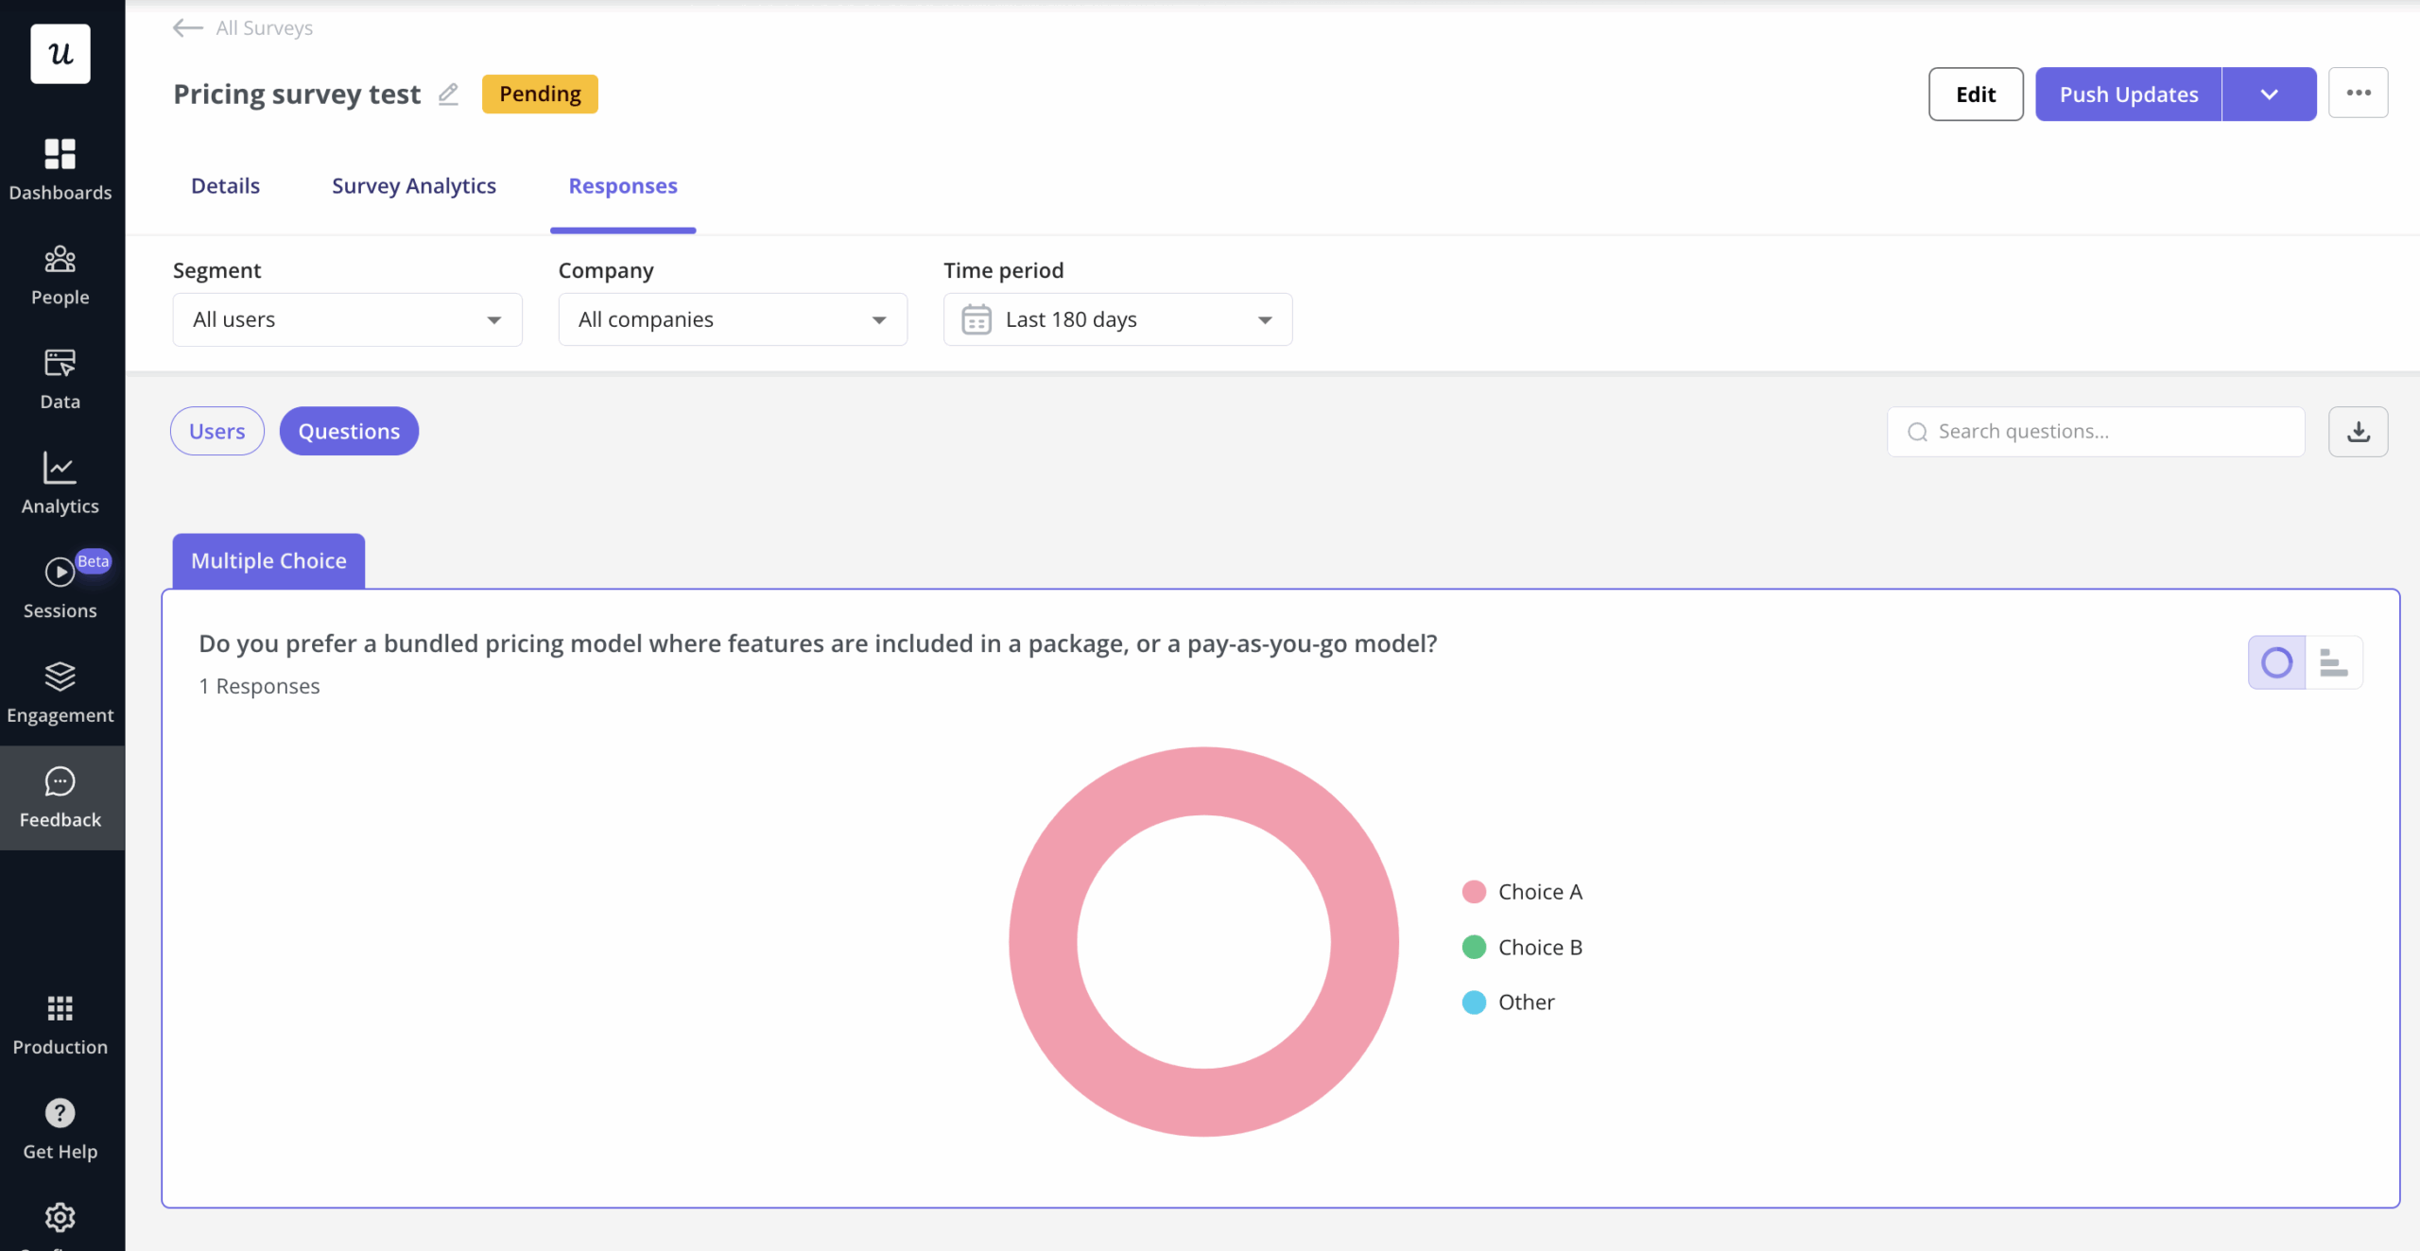
Task: Download responses with export icon
Action: click(2359, 432)
